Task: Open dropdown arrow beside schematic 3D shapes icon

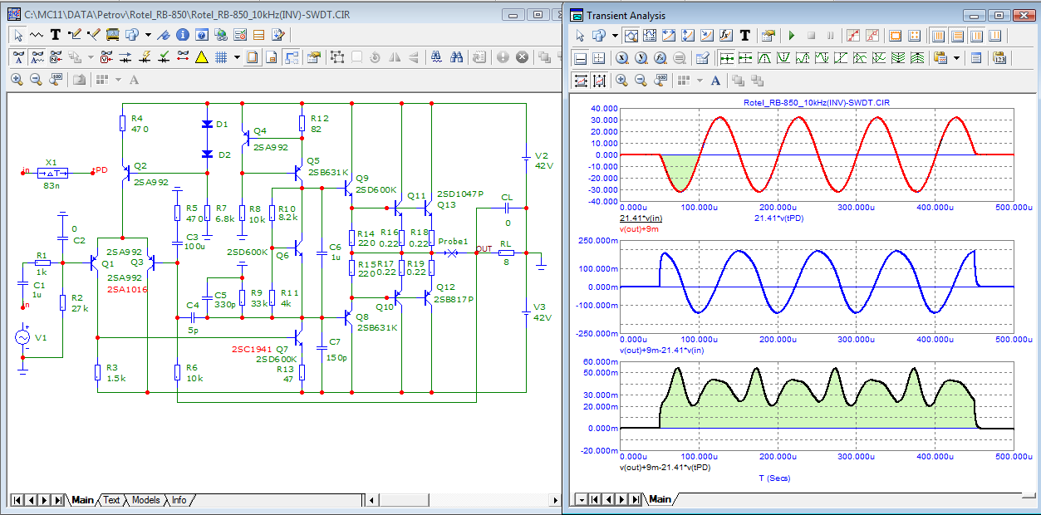Action: (x=148, y=34)
